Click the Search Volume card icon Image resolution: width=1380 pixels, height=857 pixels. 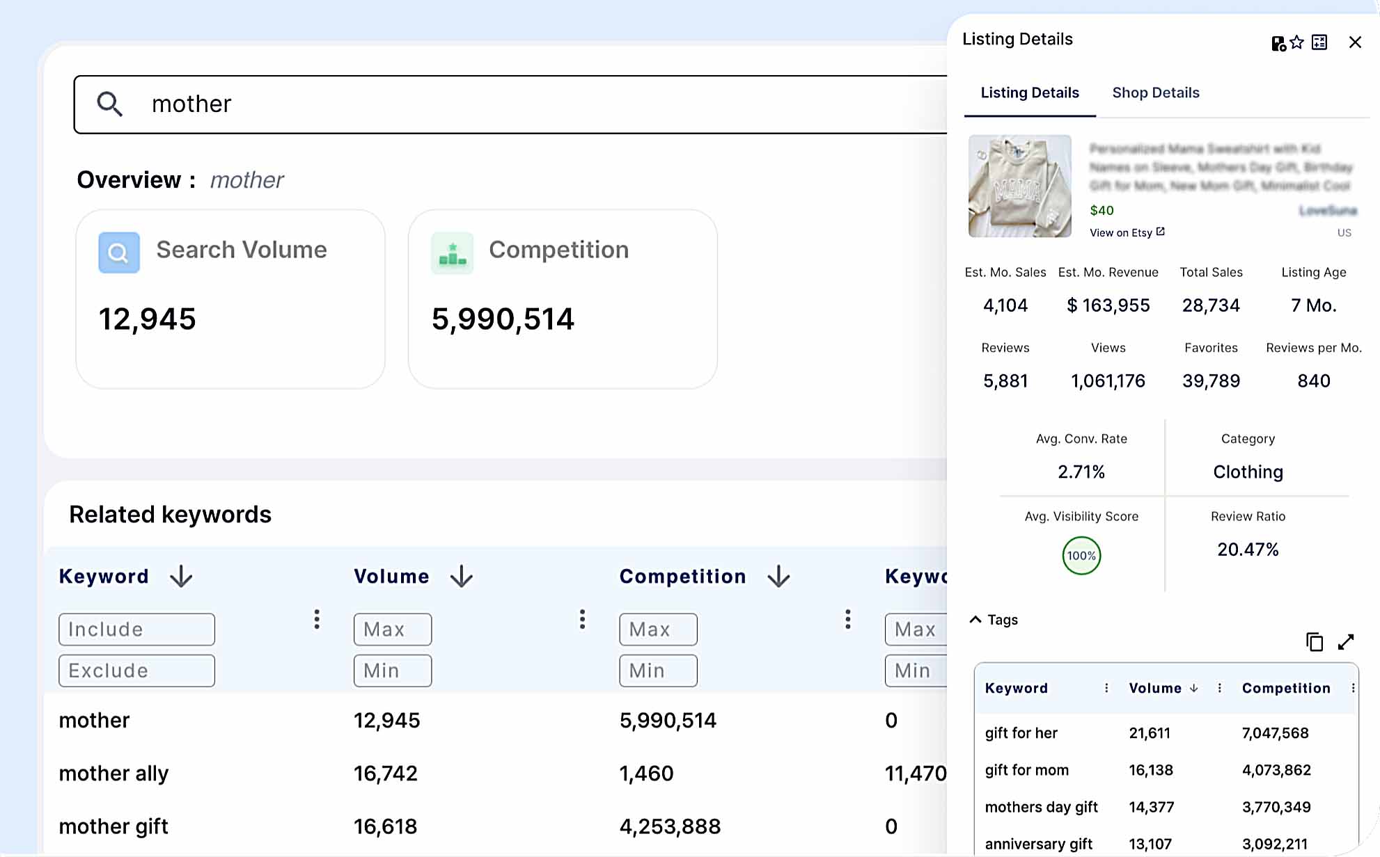coord(118,253)
